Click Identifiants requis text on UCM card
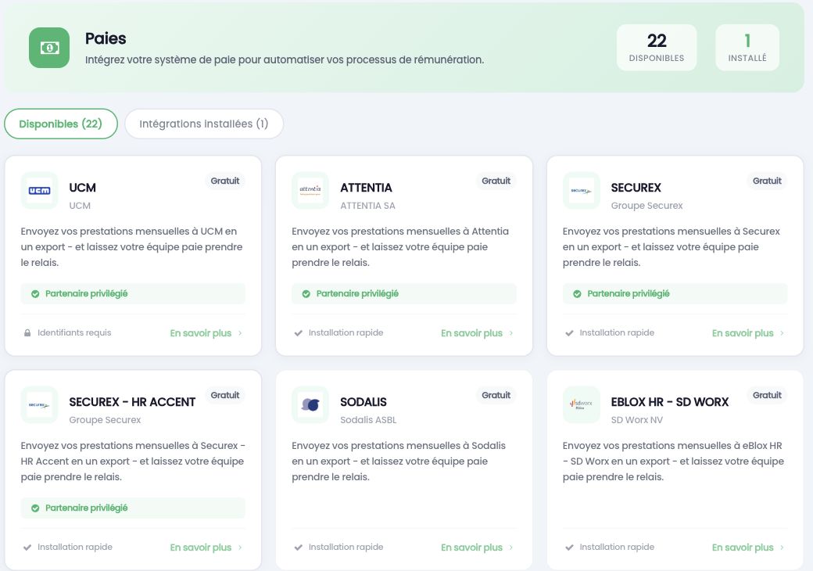Screen dimensions: 813x571 [x=74, y=333]
